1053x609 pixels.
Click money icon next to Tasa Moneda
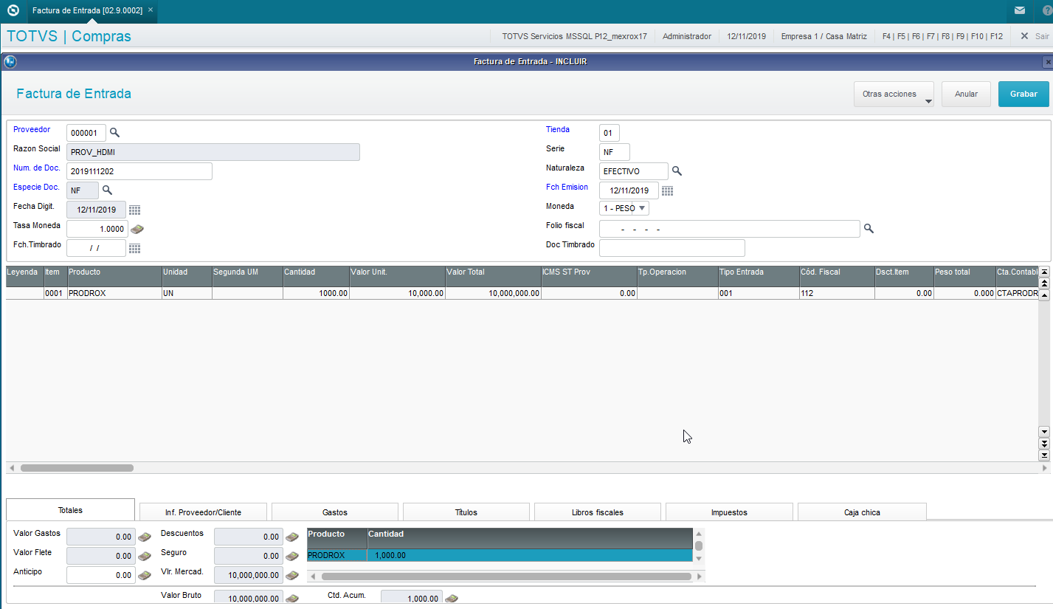pos(137,229)
